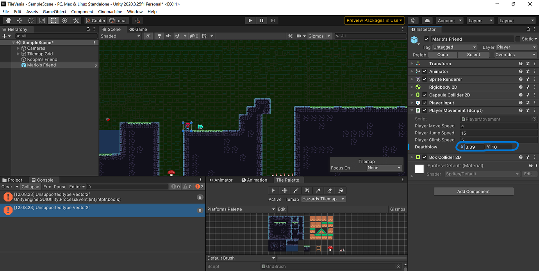539x271 pixels.
Task: Uncheck the Capsule Collider 2D enabled checkbox
Action: [425, 95]
